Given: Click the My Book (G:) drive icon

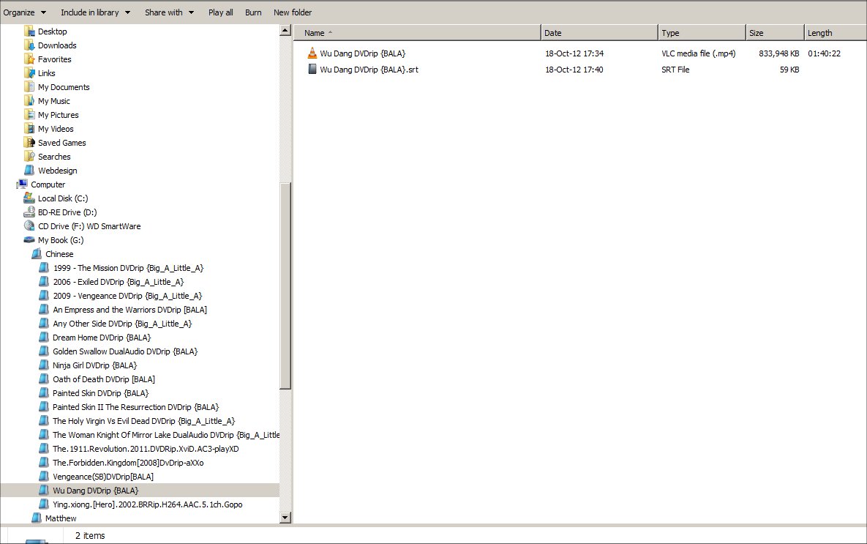Looking at the screenshot, I should [29, 240].
